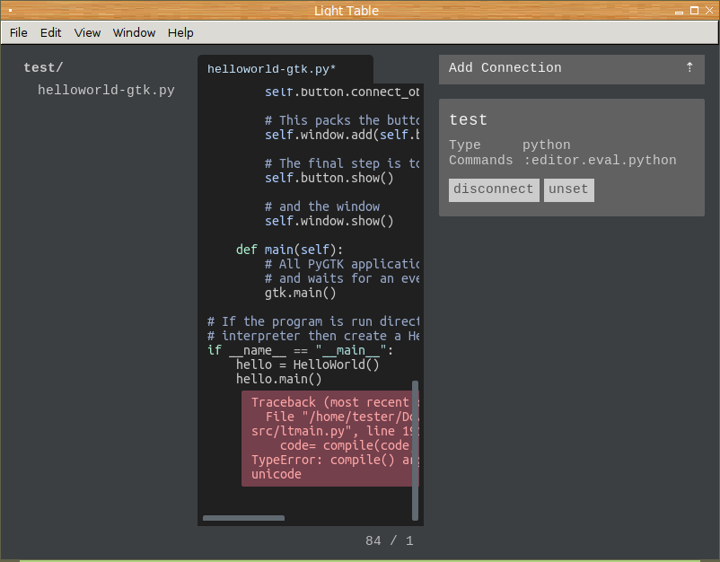The image size is (720, 562).
Task: Select the helloworld-gtk.py* editor tab
Action: 272,69
